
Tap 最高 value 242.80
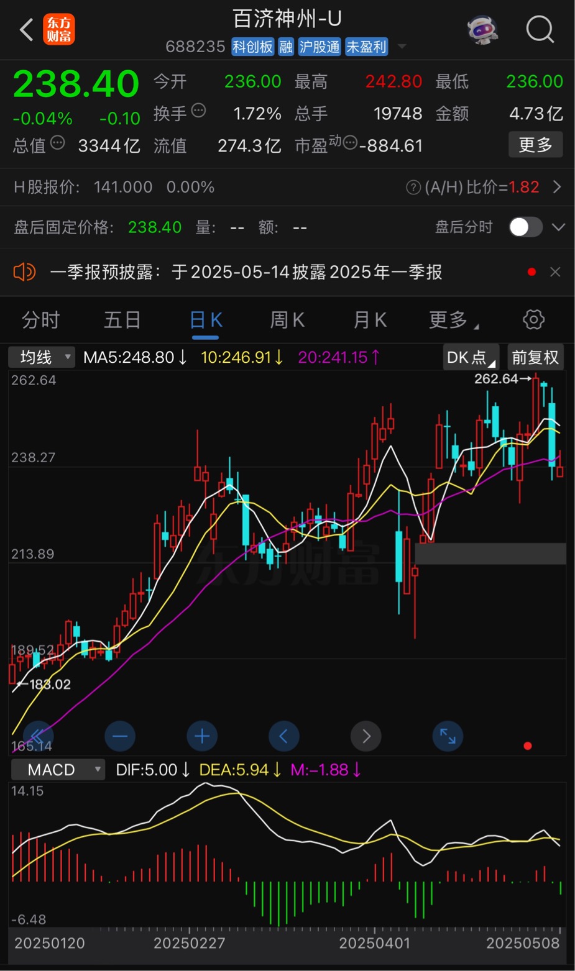(x=393, y=81)
